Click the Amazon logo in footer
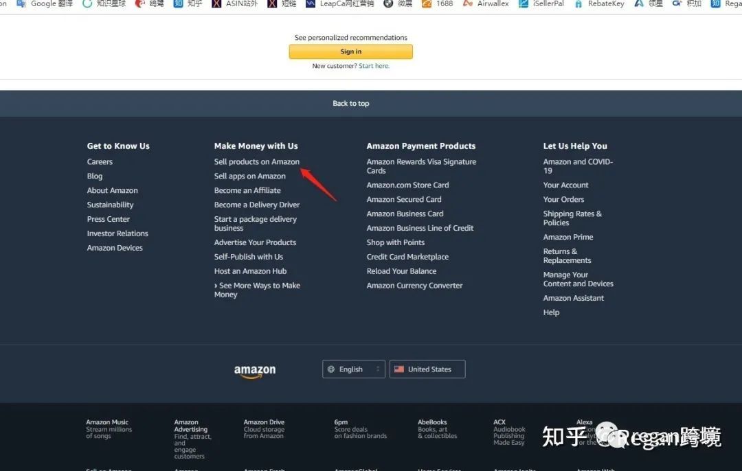Image resolution: width=742 pixels, height=471 pixels. (255, 371)
